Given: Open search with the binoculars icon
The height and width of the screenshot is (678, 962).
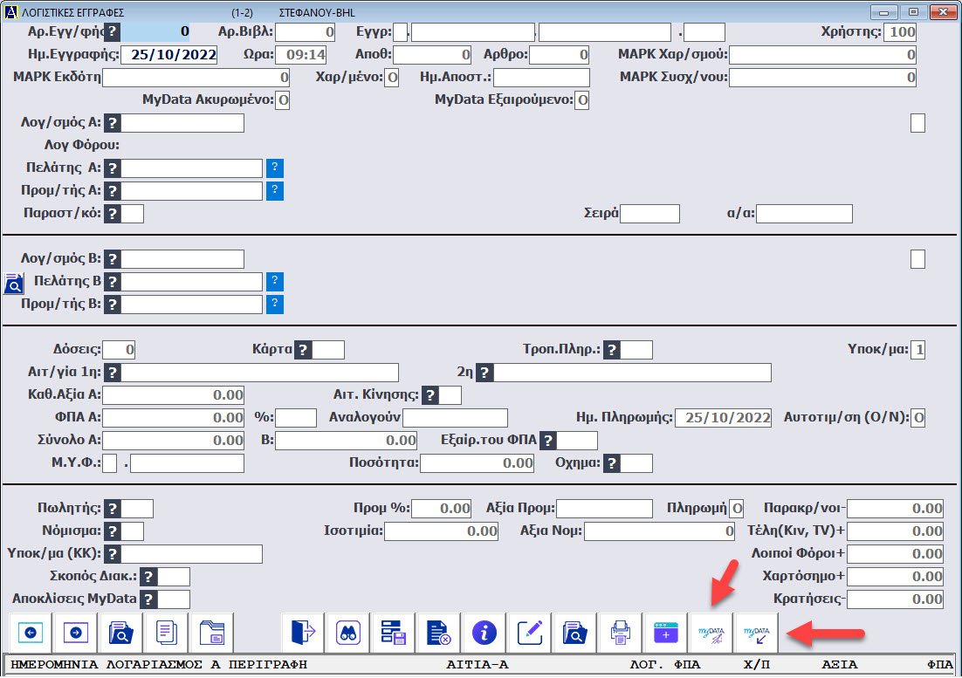Looking at the screenshot, I should tap(349, 632).
